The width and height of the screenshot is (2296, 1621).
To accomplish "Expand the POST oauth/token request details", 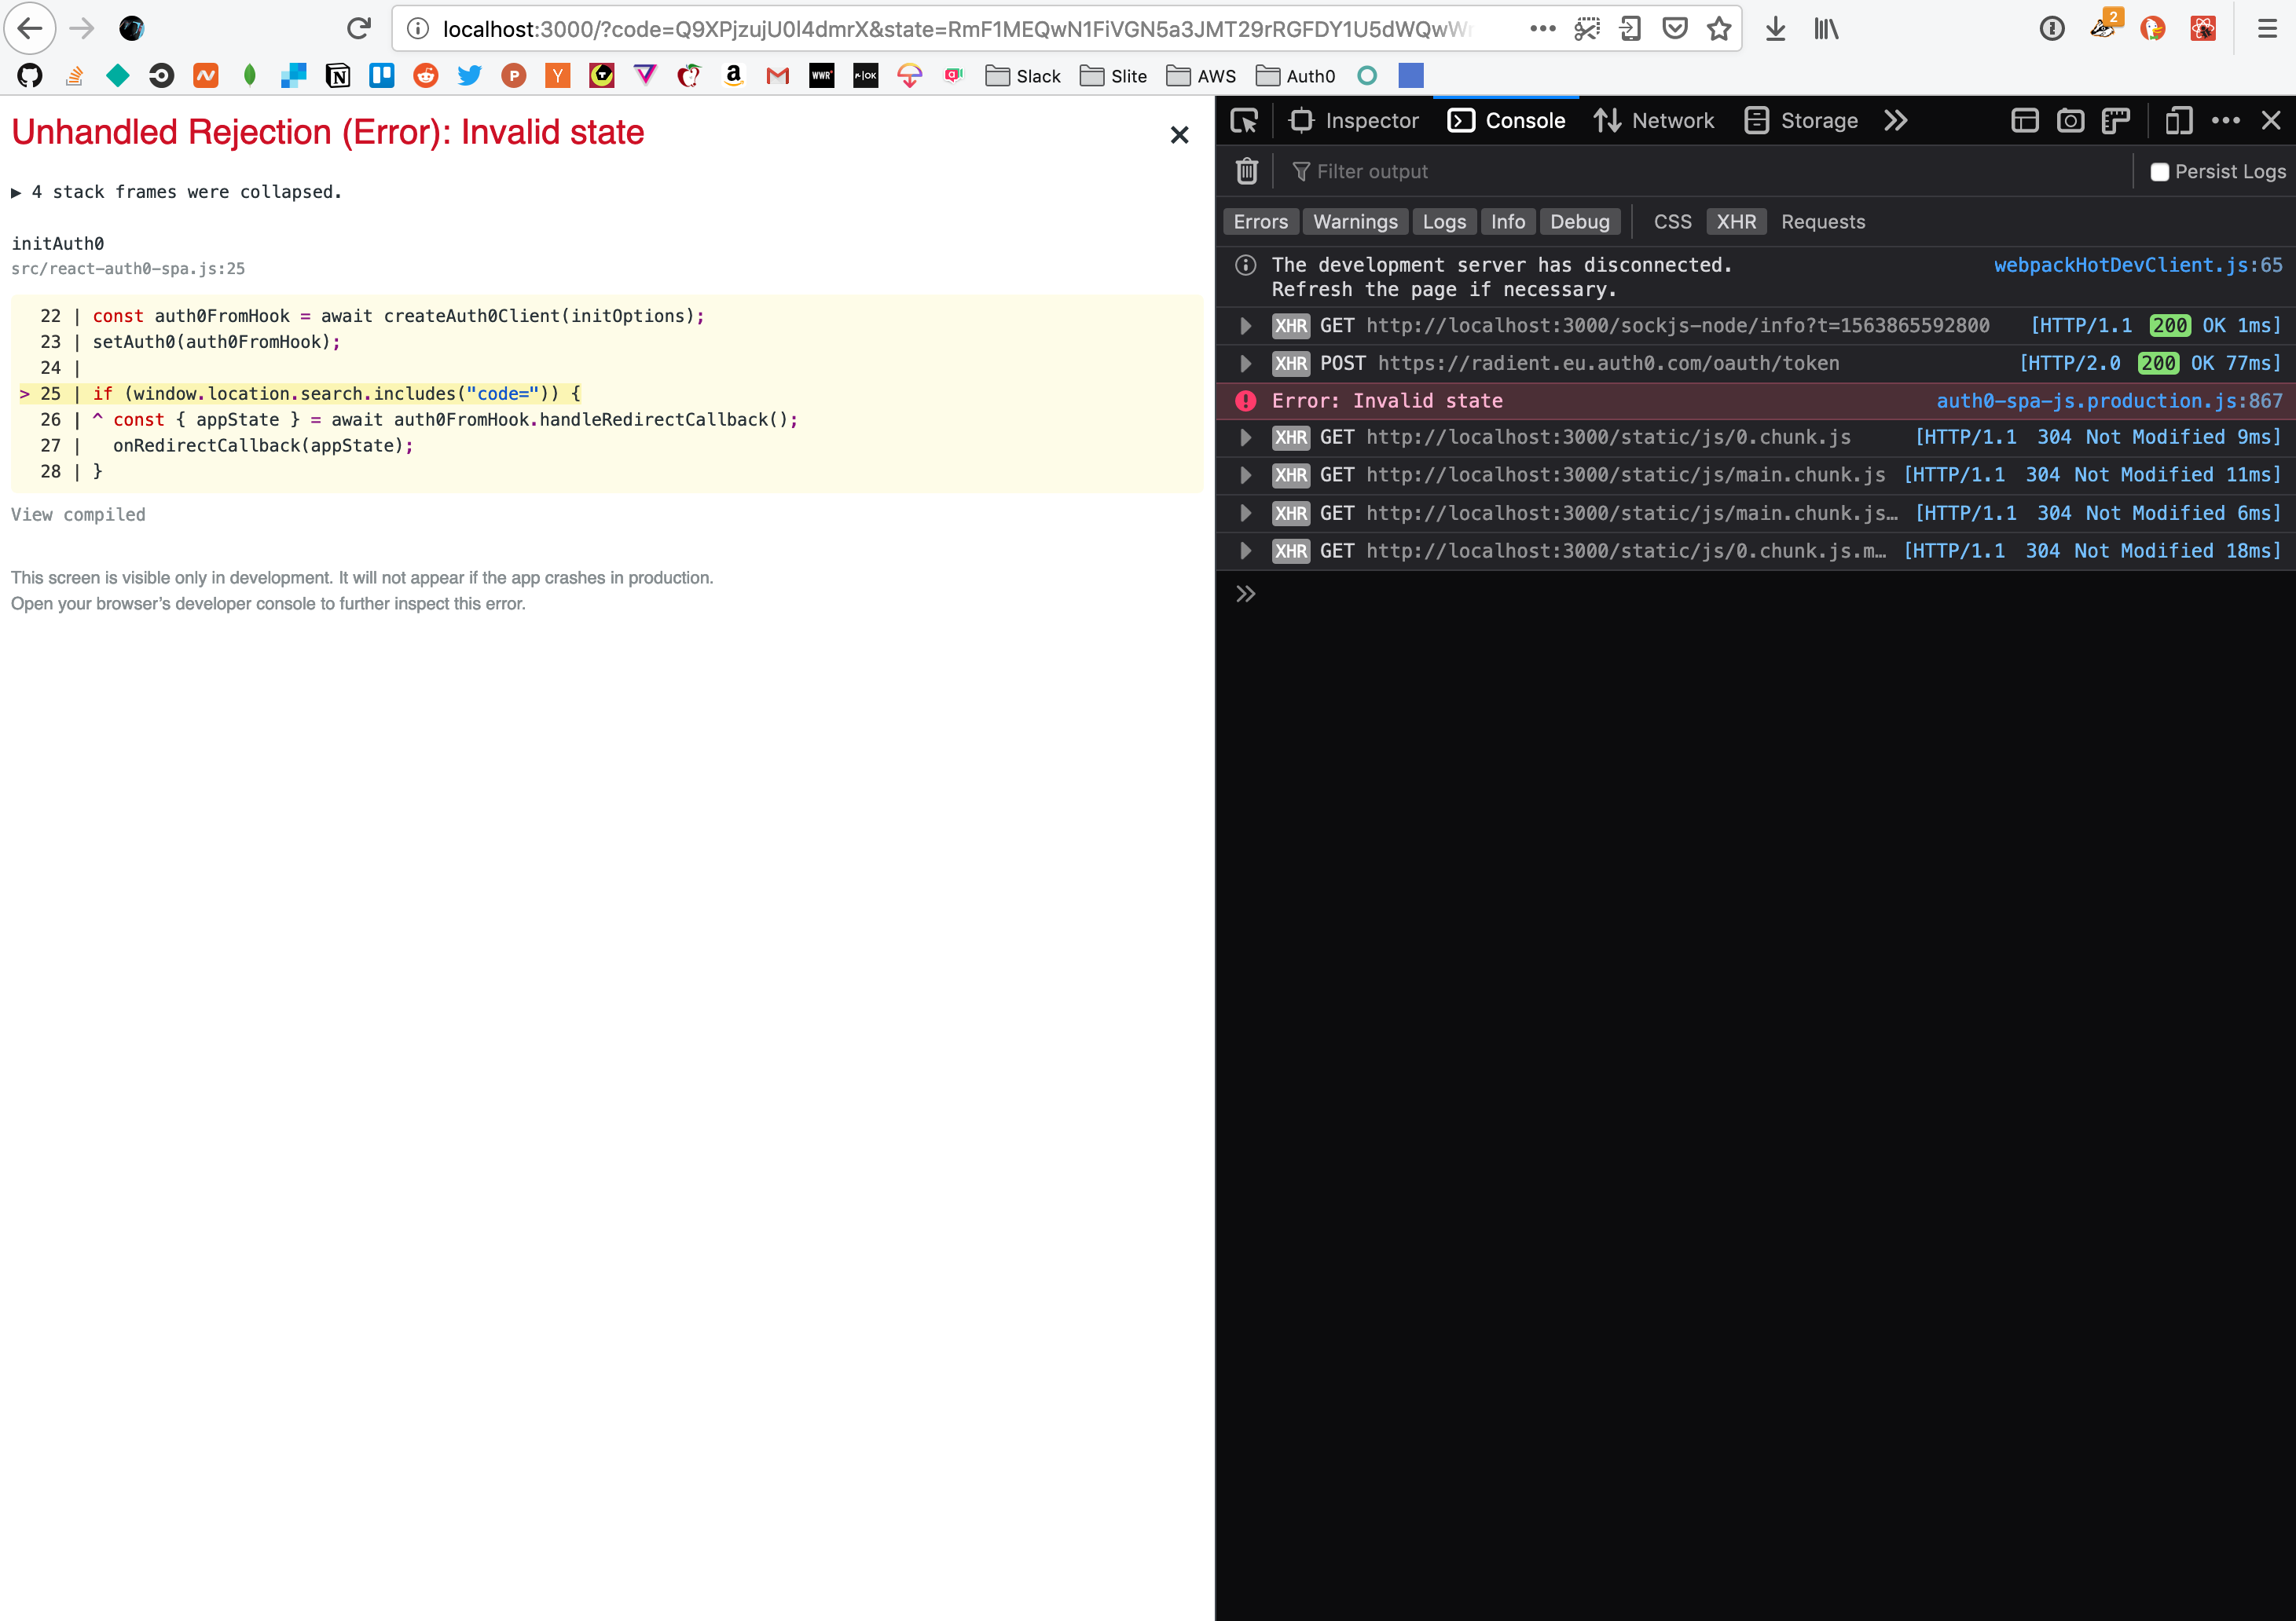I will (x=1245, y=363).
